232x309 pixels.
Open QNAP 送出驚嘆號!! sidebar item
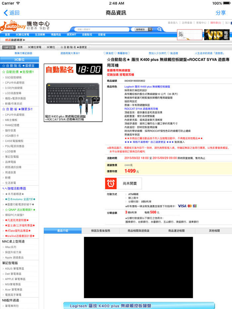point(20,210)
